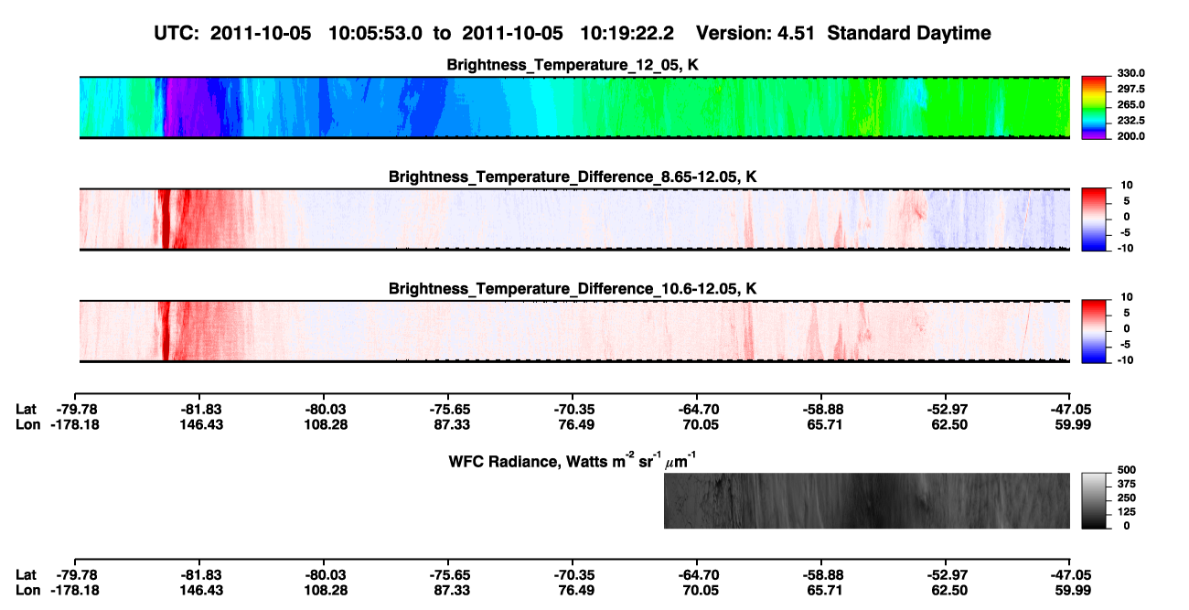
Task: Select the 'Version: 4.51' text in the header
Action: click(x=757, y=33)
